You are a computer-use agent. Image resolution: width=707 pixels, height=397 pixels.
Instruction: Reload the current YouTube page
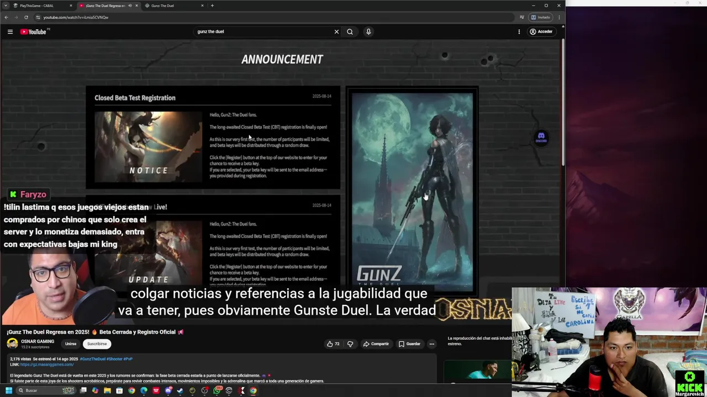click(x=26, y=17)
